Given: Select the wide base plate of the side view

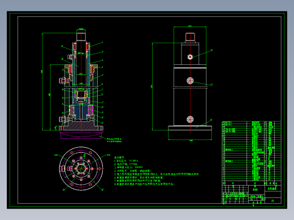Looking at the screenshot, I should point(190,128).
